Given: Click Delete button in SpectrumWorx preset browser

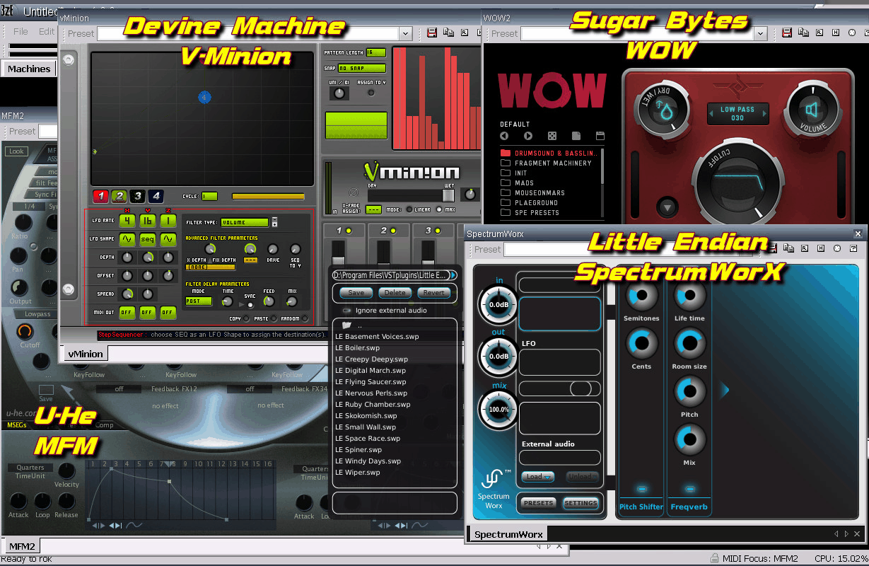Looking at the screenshot, I should point(395,292).
